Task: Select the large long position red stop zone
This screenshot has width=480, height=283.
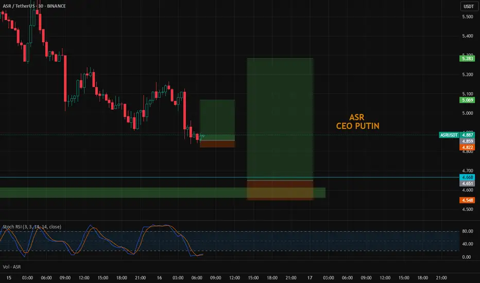Action: click(280, 190)
